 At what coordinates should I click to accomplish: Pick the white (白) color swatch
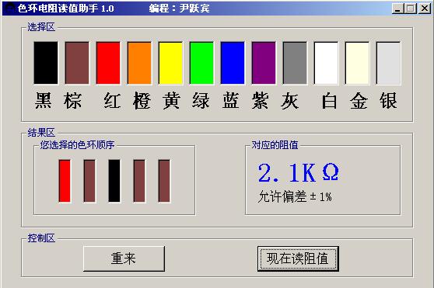pyautogui.click(x=326, y=63)
